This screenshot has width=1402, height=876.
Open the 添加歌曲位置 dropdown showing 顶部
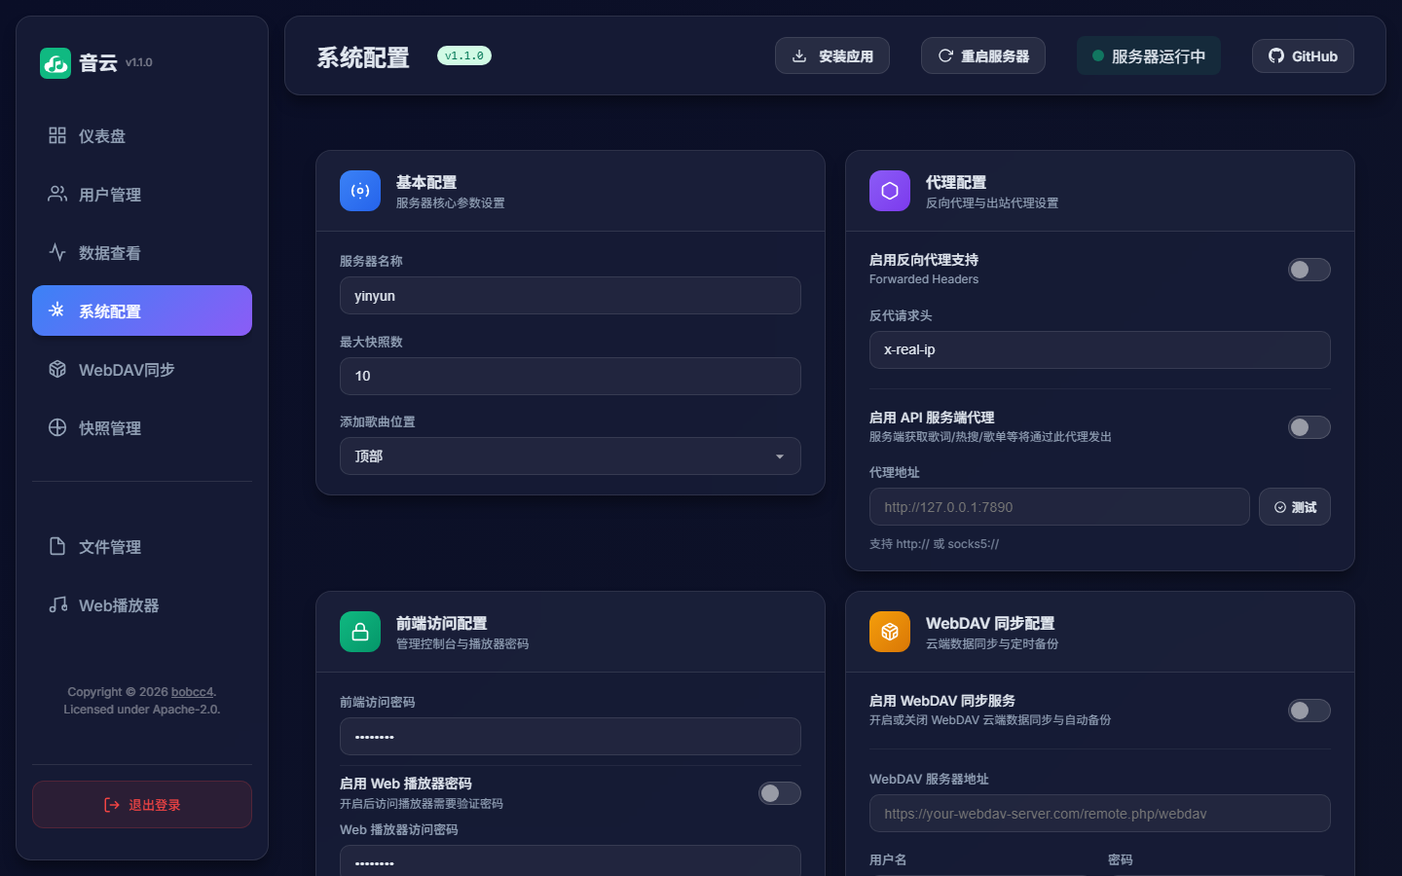(571, 456)
